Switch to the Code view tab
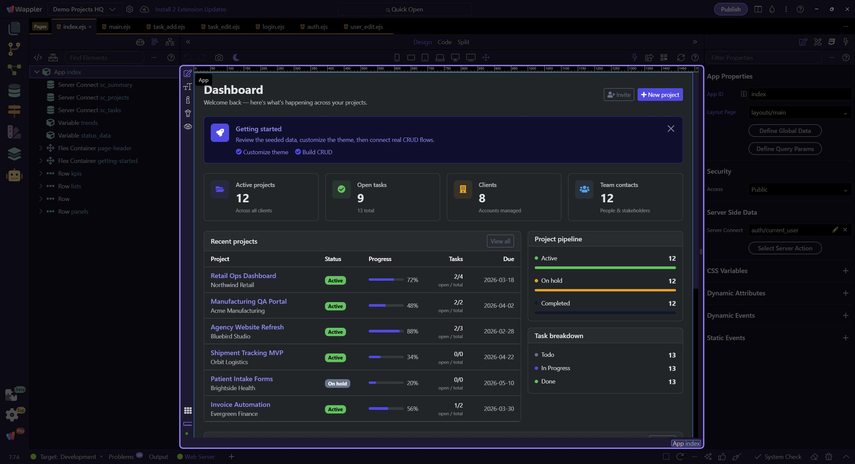This screenshot has height=464, width=855. tap(444, 42)
